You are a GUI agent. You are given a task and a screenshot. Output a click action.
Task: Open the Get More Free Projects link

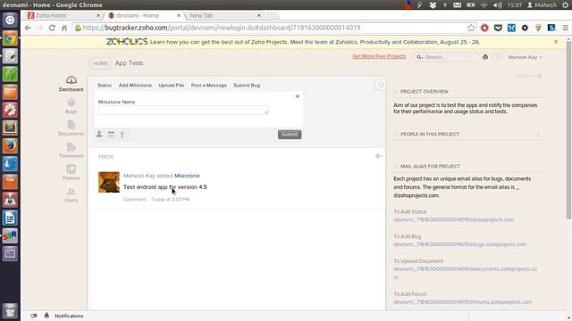tap(379, 56)
